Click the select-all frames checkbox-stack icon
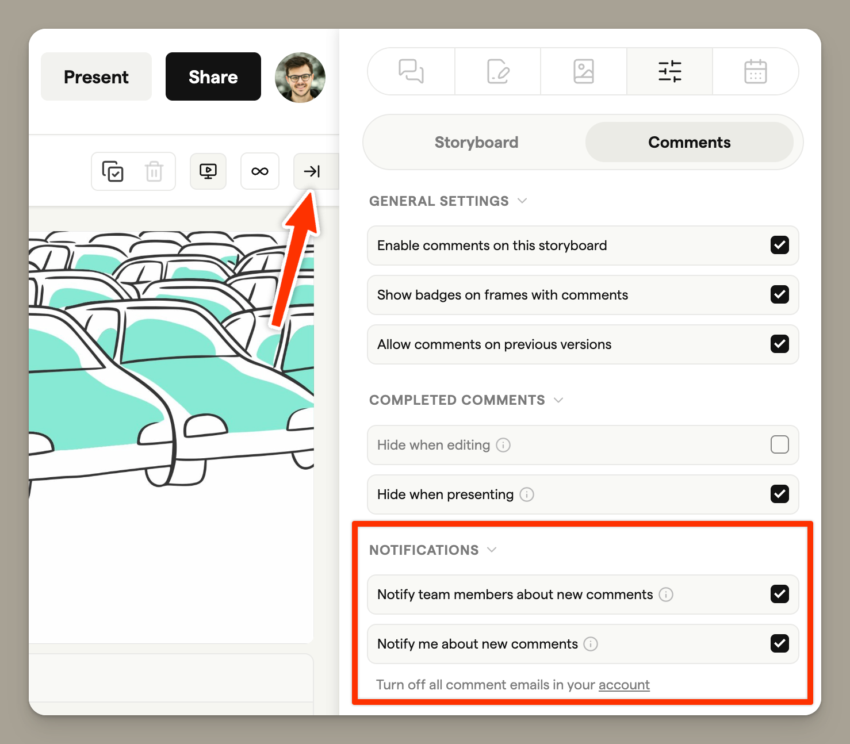Viewport: 850px width, 744px height. point(113,171)
